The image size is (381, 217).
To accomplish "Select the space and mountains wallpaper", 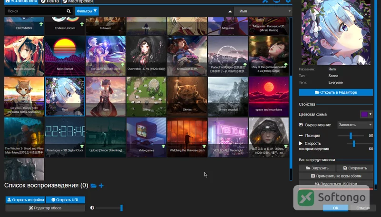I will pyautogui.click(x=269, y=97).
